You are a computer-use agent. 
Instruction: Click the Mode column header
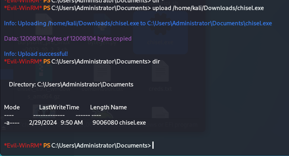tap(12, 107)
